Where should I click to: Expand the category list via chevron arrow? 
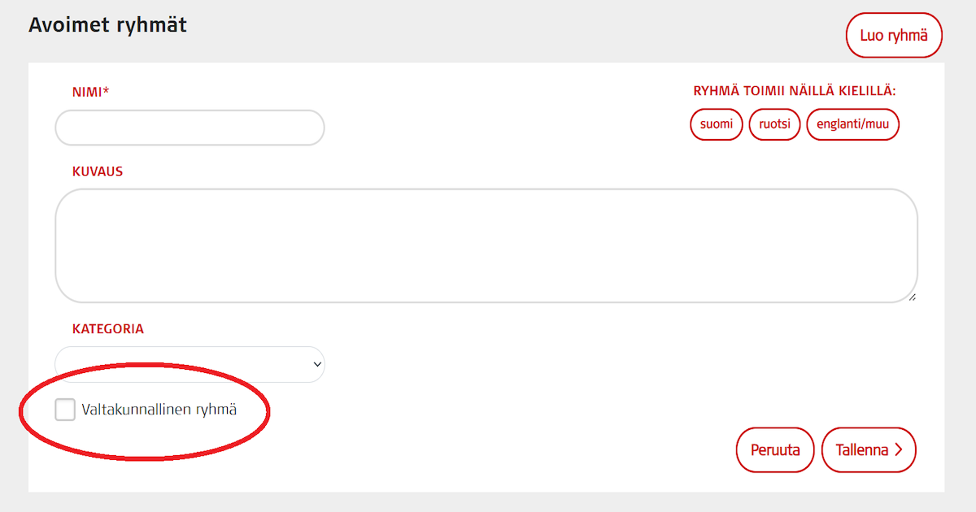pos(317,364)
